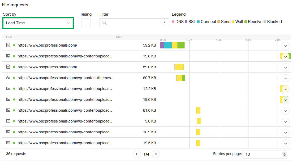Click the image file icon in the 81.0 KB row
Image resolution: width=293 pixels, height=163 pixels.
click(8, 110)
